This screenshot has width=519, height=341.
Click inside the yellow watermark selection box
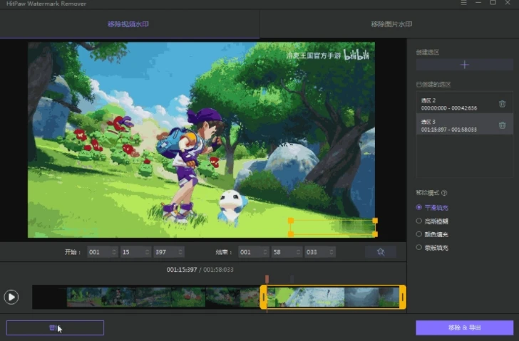(333, 227)
